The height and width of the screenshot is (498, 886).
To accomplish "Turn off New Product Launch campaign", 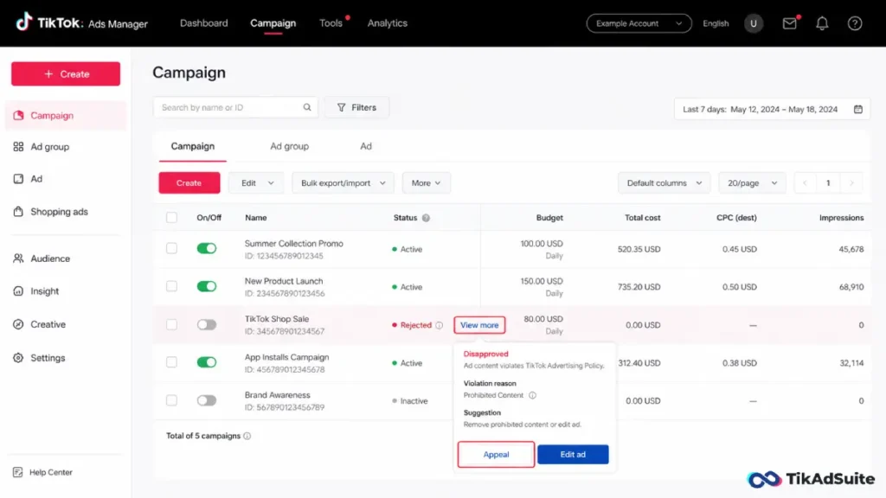I will (x=207, y=286).
